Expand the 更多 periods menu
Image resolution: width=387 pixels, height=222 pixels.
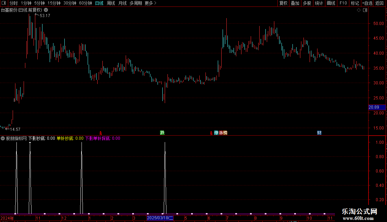pyautogui.click(x=151, y=3)
